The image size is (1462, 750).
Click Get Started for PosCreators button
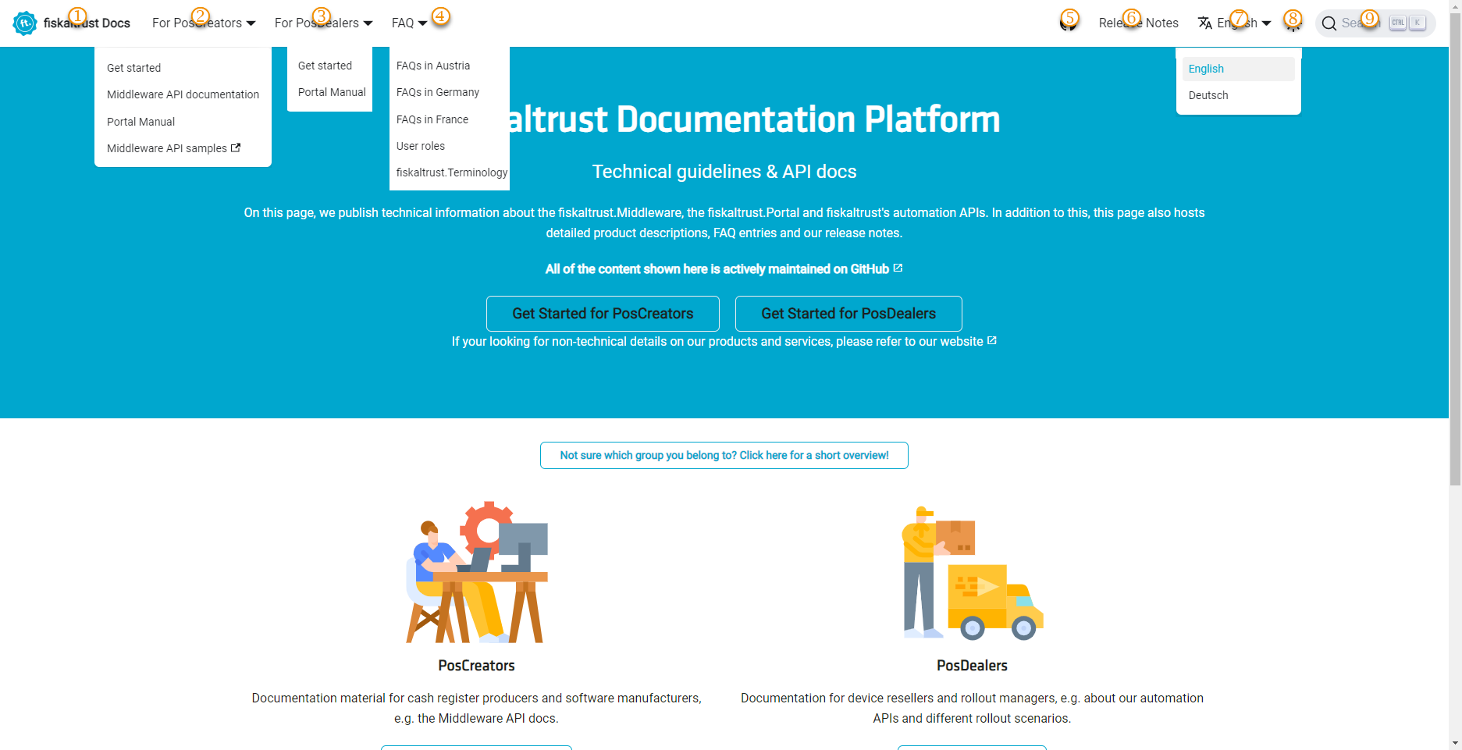[x=603, y=314]
